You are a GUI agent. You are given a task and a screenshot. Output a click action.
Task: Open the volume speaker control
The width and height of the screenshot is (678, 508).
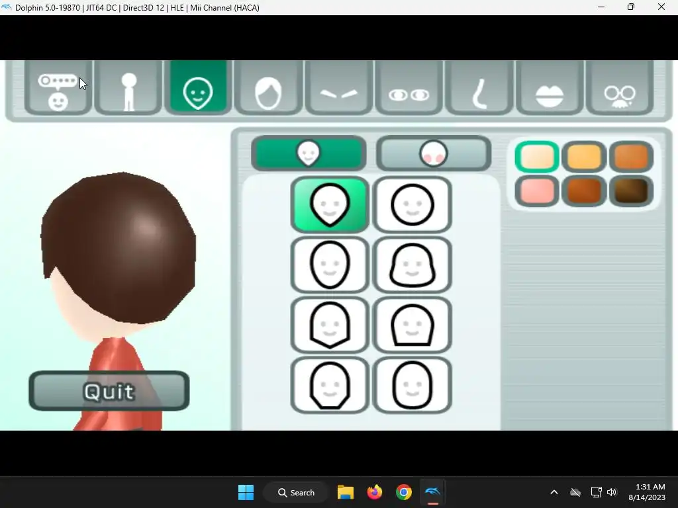[611, 492]
